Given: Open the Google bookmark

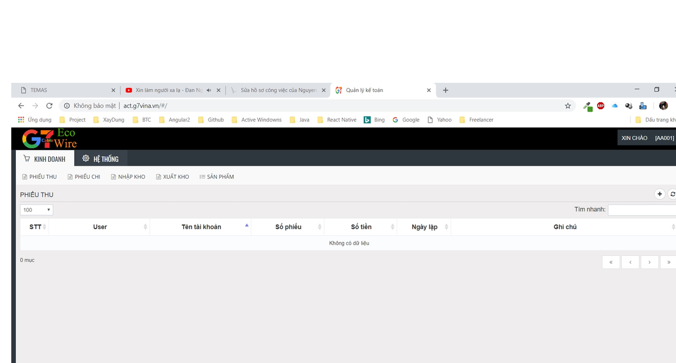Looking at the screenshot, I should (406, 119).
